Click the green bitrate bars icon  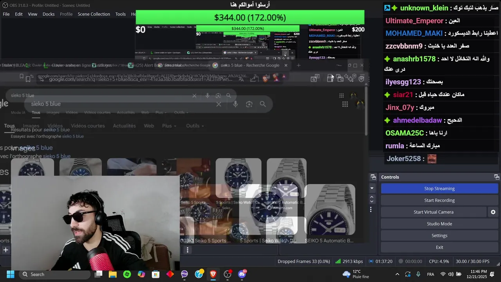tap(338, 261)
